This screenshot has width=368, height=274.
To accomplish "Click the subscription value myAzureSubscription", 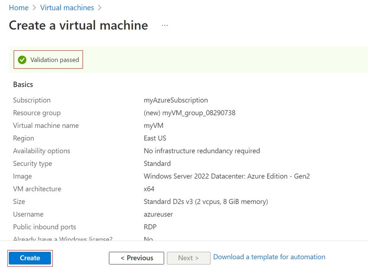I will pyautogui.click(x=176, y=100).
